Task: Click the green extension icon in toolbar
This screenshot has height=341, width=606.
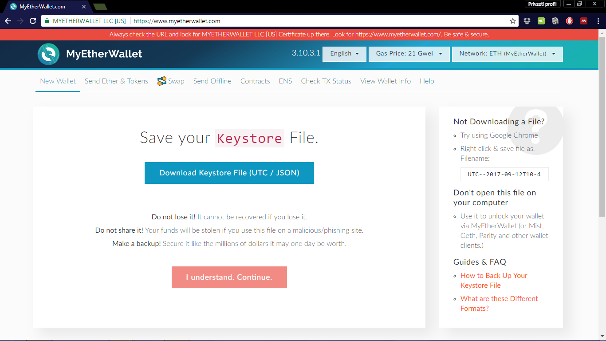Action: (x=541, y=21)
